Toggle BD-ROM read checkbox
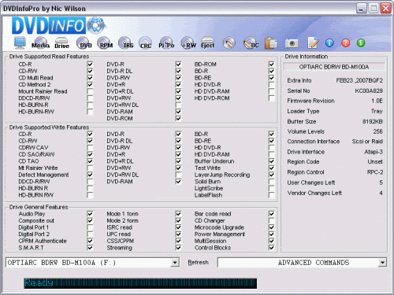 click(x=271, y=64)
